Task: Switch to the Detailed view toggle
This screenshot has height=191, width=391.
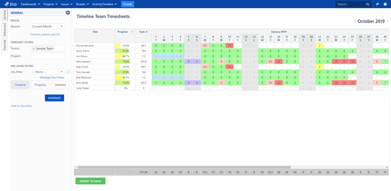Action: (x=60, y=85)
